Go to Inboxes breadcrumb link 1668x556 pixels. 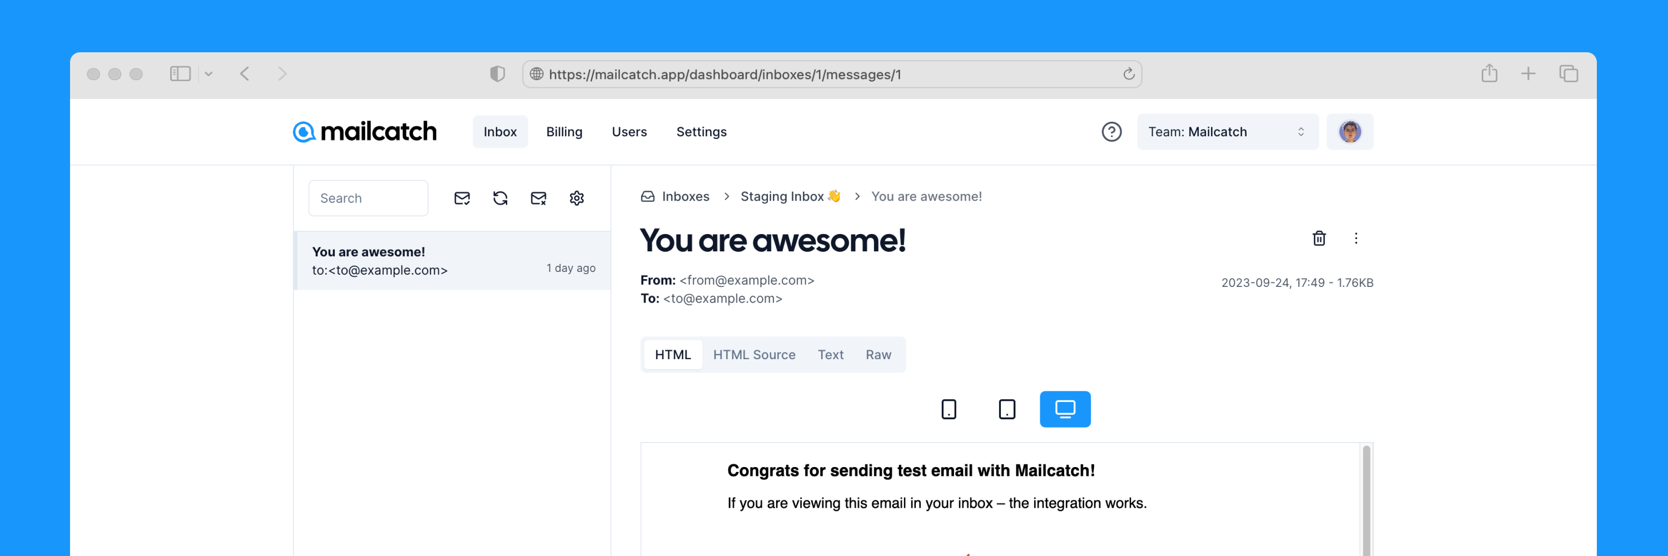(x=675, y=196)
